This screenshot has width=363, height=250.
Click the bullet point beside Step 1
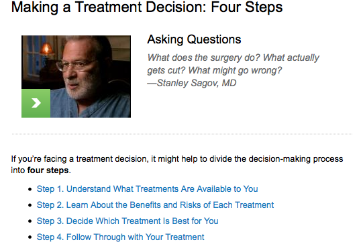pyautogui.click(x=30, y=189)
